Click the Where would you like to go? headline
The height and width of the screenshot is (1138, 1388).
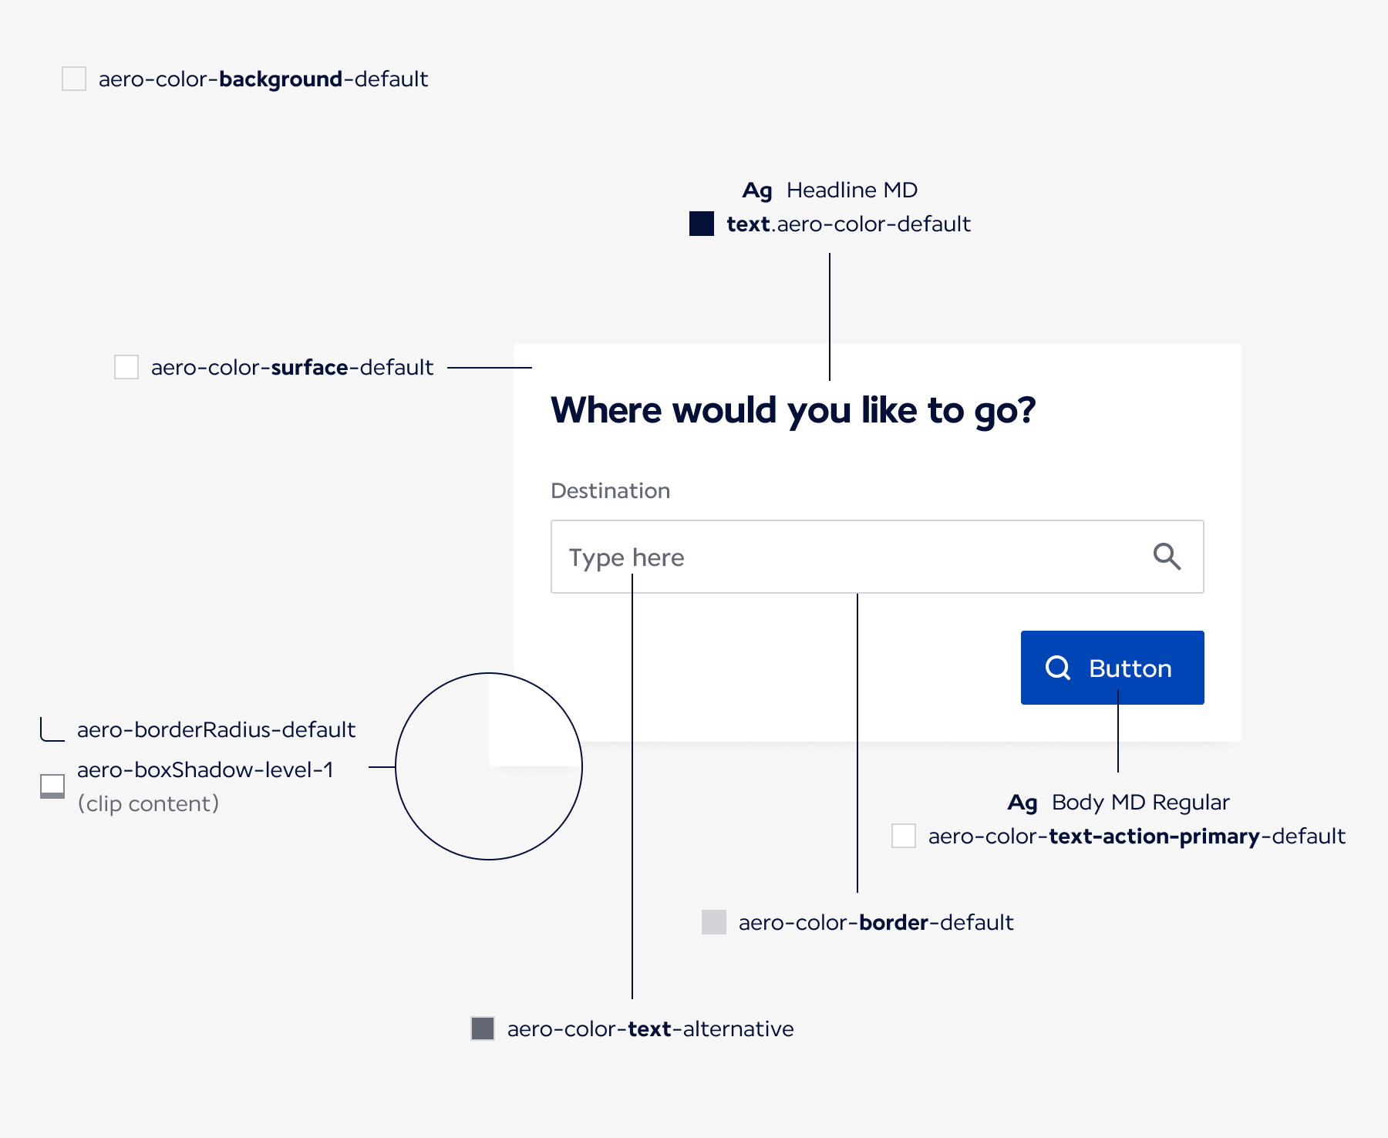(x=793, y=410)
